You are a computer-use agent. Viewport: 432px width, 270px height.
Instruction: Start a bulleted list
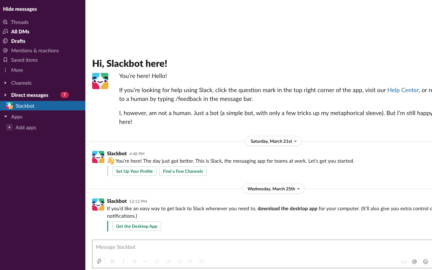tap(179, 261)
